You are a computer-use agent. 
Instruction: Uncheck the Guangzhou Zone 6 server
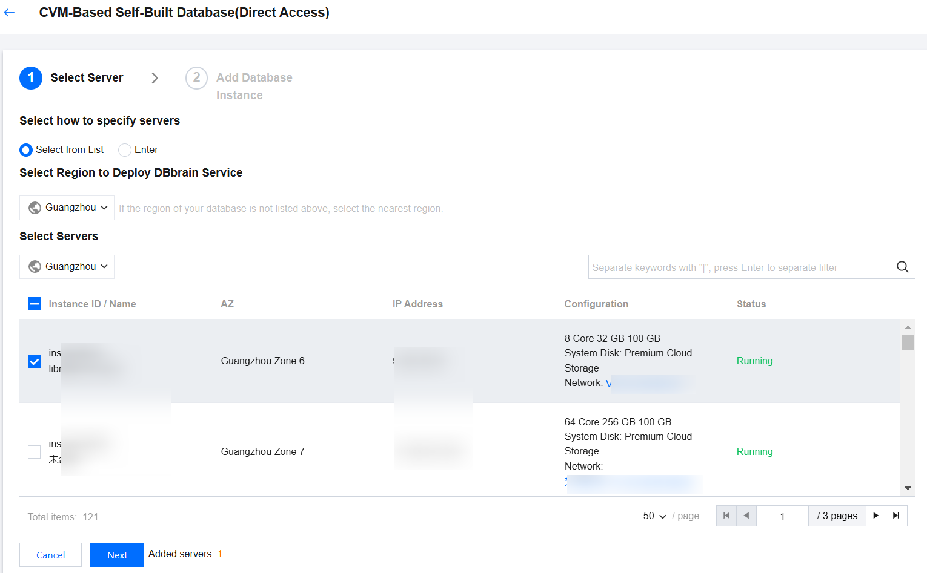(35, 361)
